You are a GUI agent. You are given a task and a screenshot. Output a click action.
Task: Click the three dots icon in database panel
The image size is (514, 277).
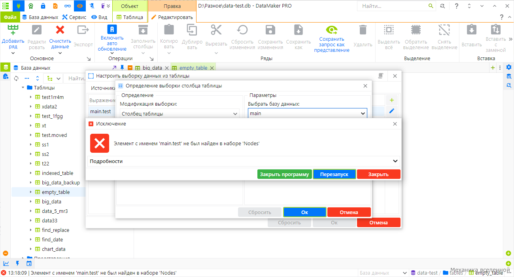(27, 78)
